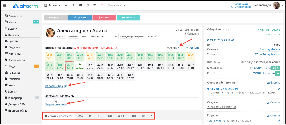Open the history clock tab icon
This screenshot has height=125, width=286.
[x=152, y=116]
